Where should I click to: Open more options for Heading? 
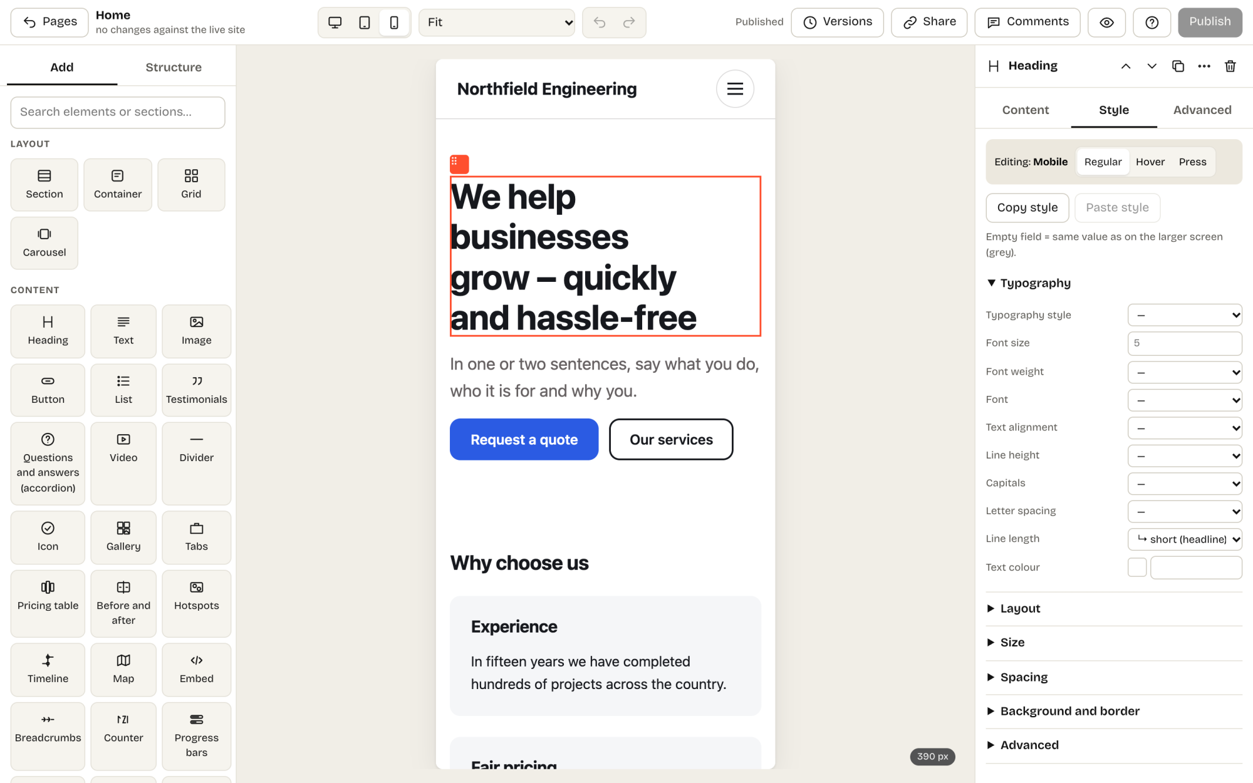pos(1204,66)
